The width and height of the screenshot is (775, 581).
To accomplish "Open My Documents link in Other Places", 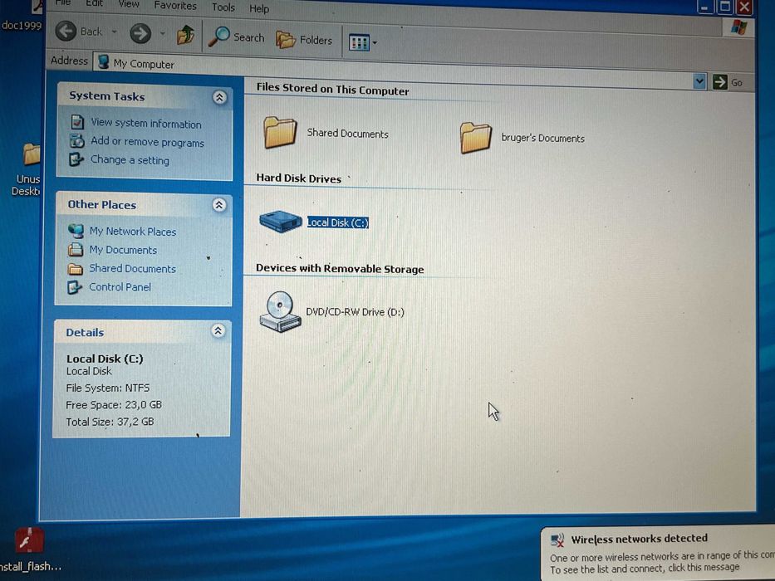I will pos(123,250).
